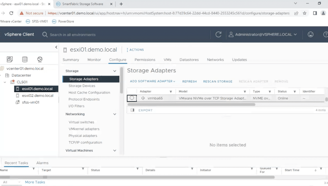Click the browser address bar URL
328x186 pixels.
pos(168,13)
